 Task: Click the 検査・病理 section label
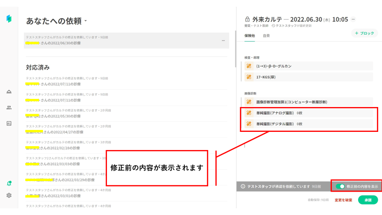point(252,57)
